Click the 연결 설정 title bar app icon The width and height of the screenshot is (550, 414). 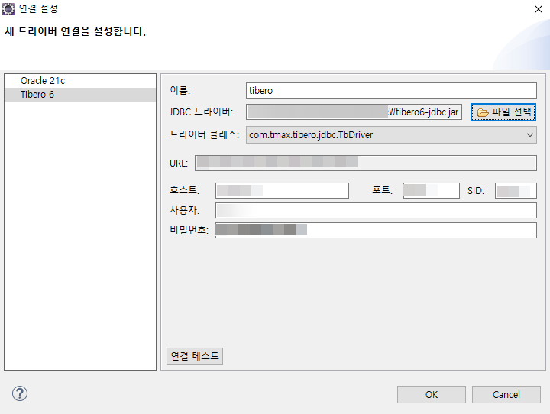pyautogui.click(x=8, y=9)
